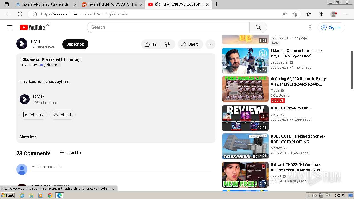Open more actions ellipsis next to Share

210,44
